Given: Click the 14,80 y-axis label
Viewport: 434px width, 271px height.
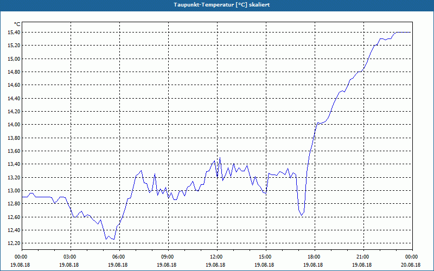Looking at the screenshot, I should pyautogui.click(x=14, y=72).
